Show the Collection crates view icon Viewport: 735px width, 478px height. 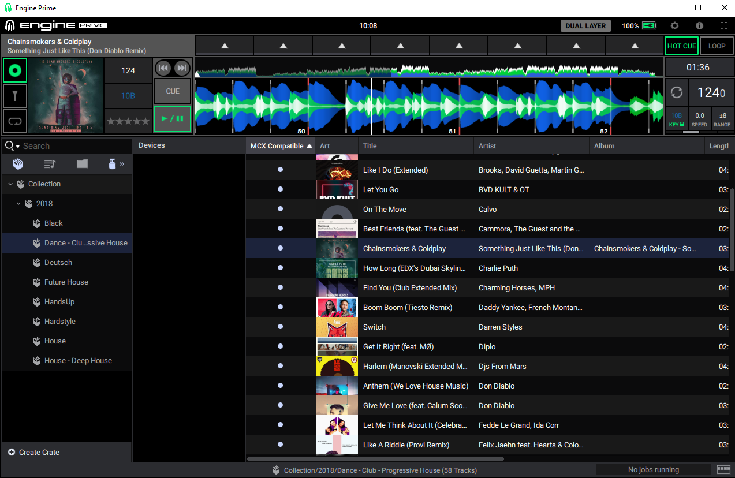point(18,164)
